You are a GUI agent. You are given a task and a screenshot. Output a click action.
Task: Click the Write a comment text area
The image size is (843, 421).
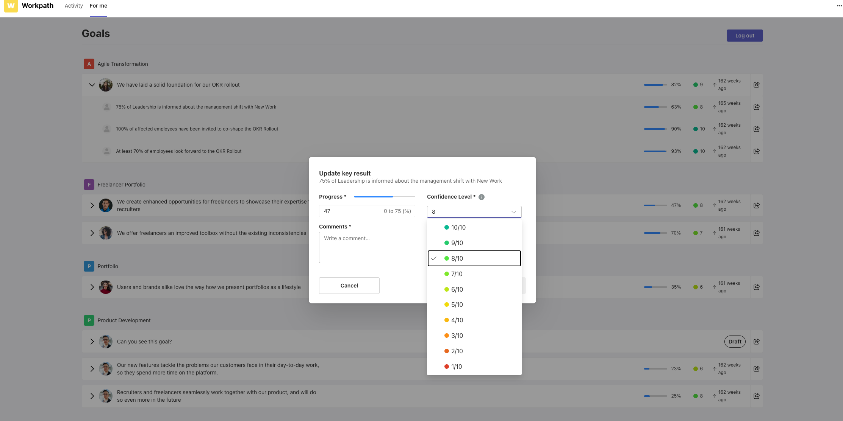tap(373, 247)
